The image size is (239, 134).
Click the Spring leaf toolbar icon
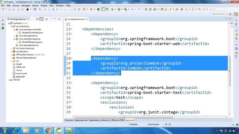tap(107, 9)
